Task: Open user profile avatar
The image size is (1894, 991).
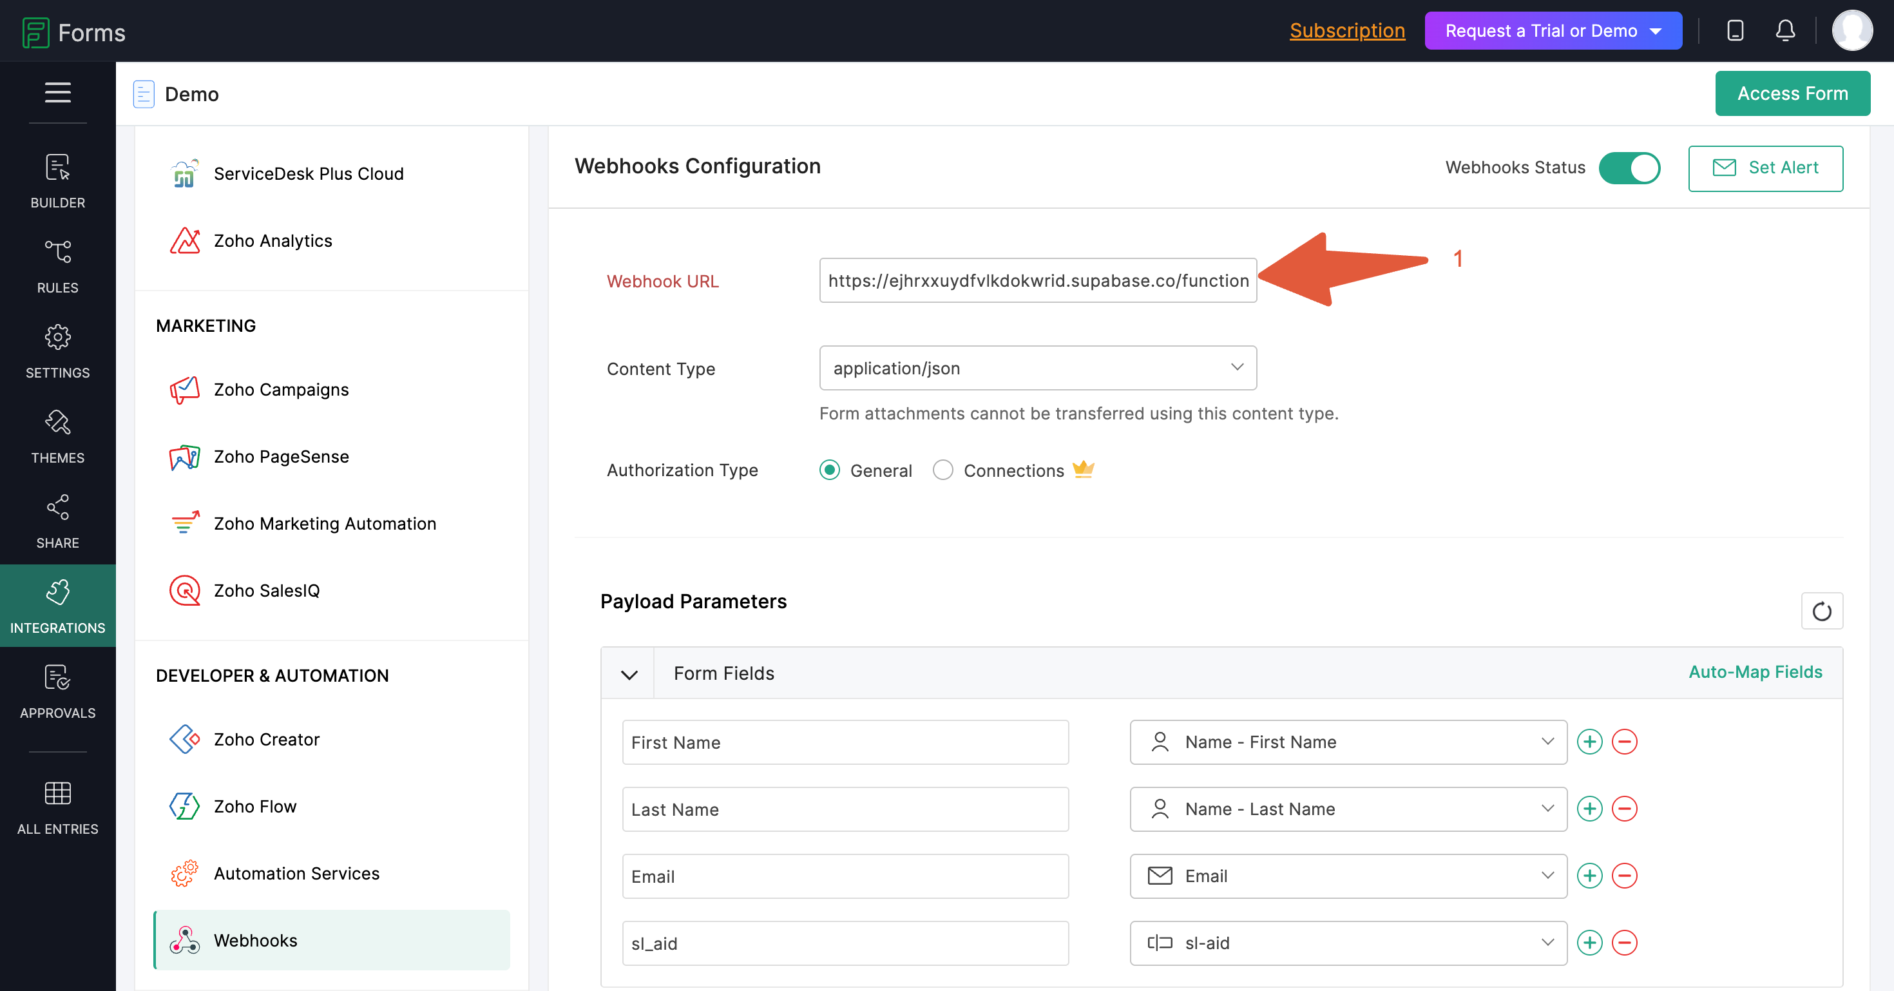Action: pyautogui.click(x=1852, y=31)
